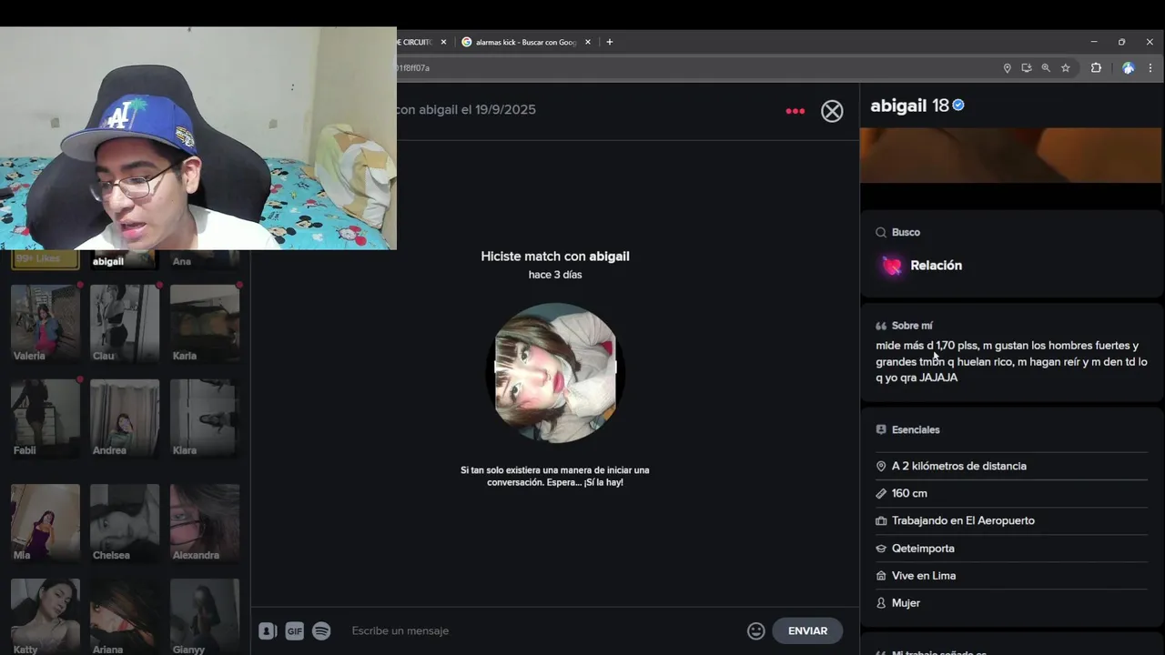1165x655 pixels.
Task: Select the Alexandra match thumbnail
Action: click(205, 523)
